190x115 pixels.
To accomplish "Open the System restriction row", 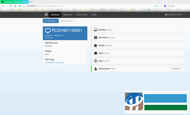I will click(x=137, y=45).
